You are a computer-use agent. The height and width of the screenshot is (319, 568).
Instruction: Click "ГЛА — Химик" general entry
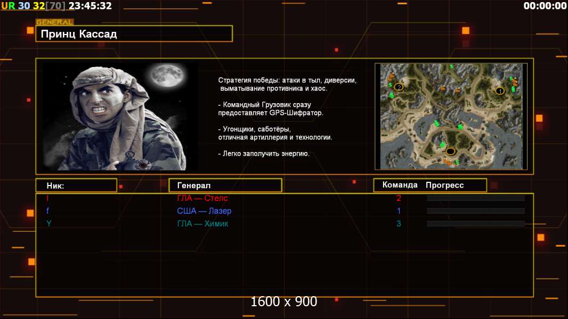click(x=202, y=224)
